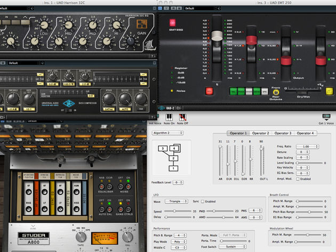This screenshot has width=336, height=252.
Task: Click the red button on EMT 250
Action: [209, 91]
